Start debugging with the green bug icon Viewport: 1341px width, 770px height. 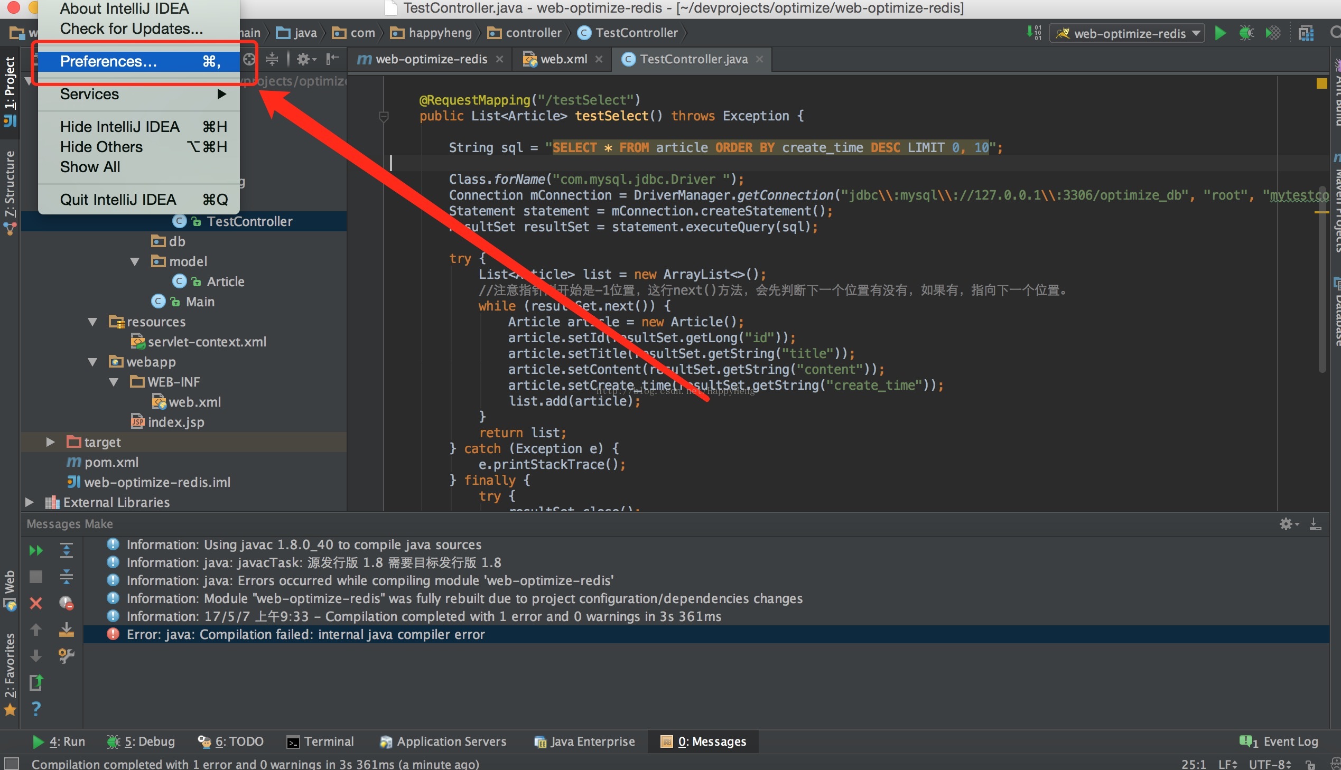(x=1246, y=33)
